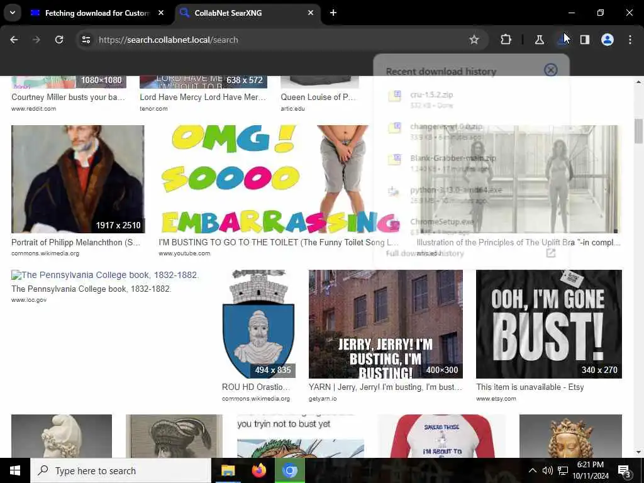Click Courtney Miller busts your ba... title
This screenshot has height=483, width=644.
[68, 97]
